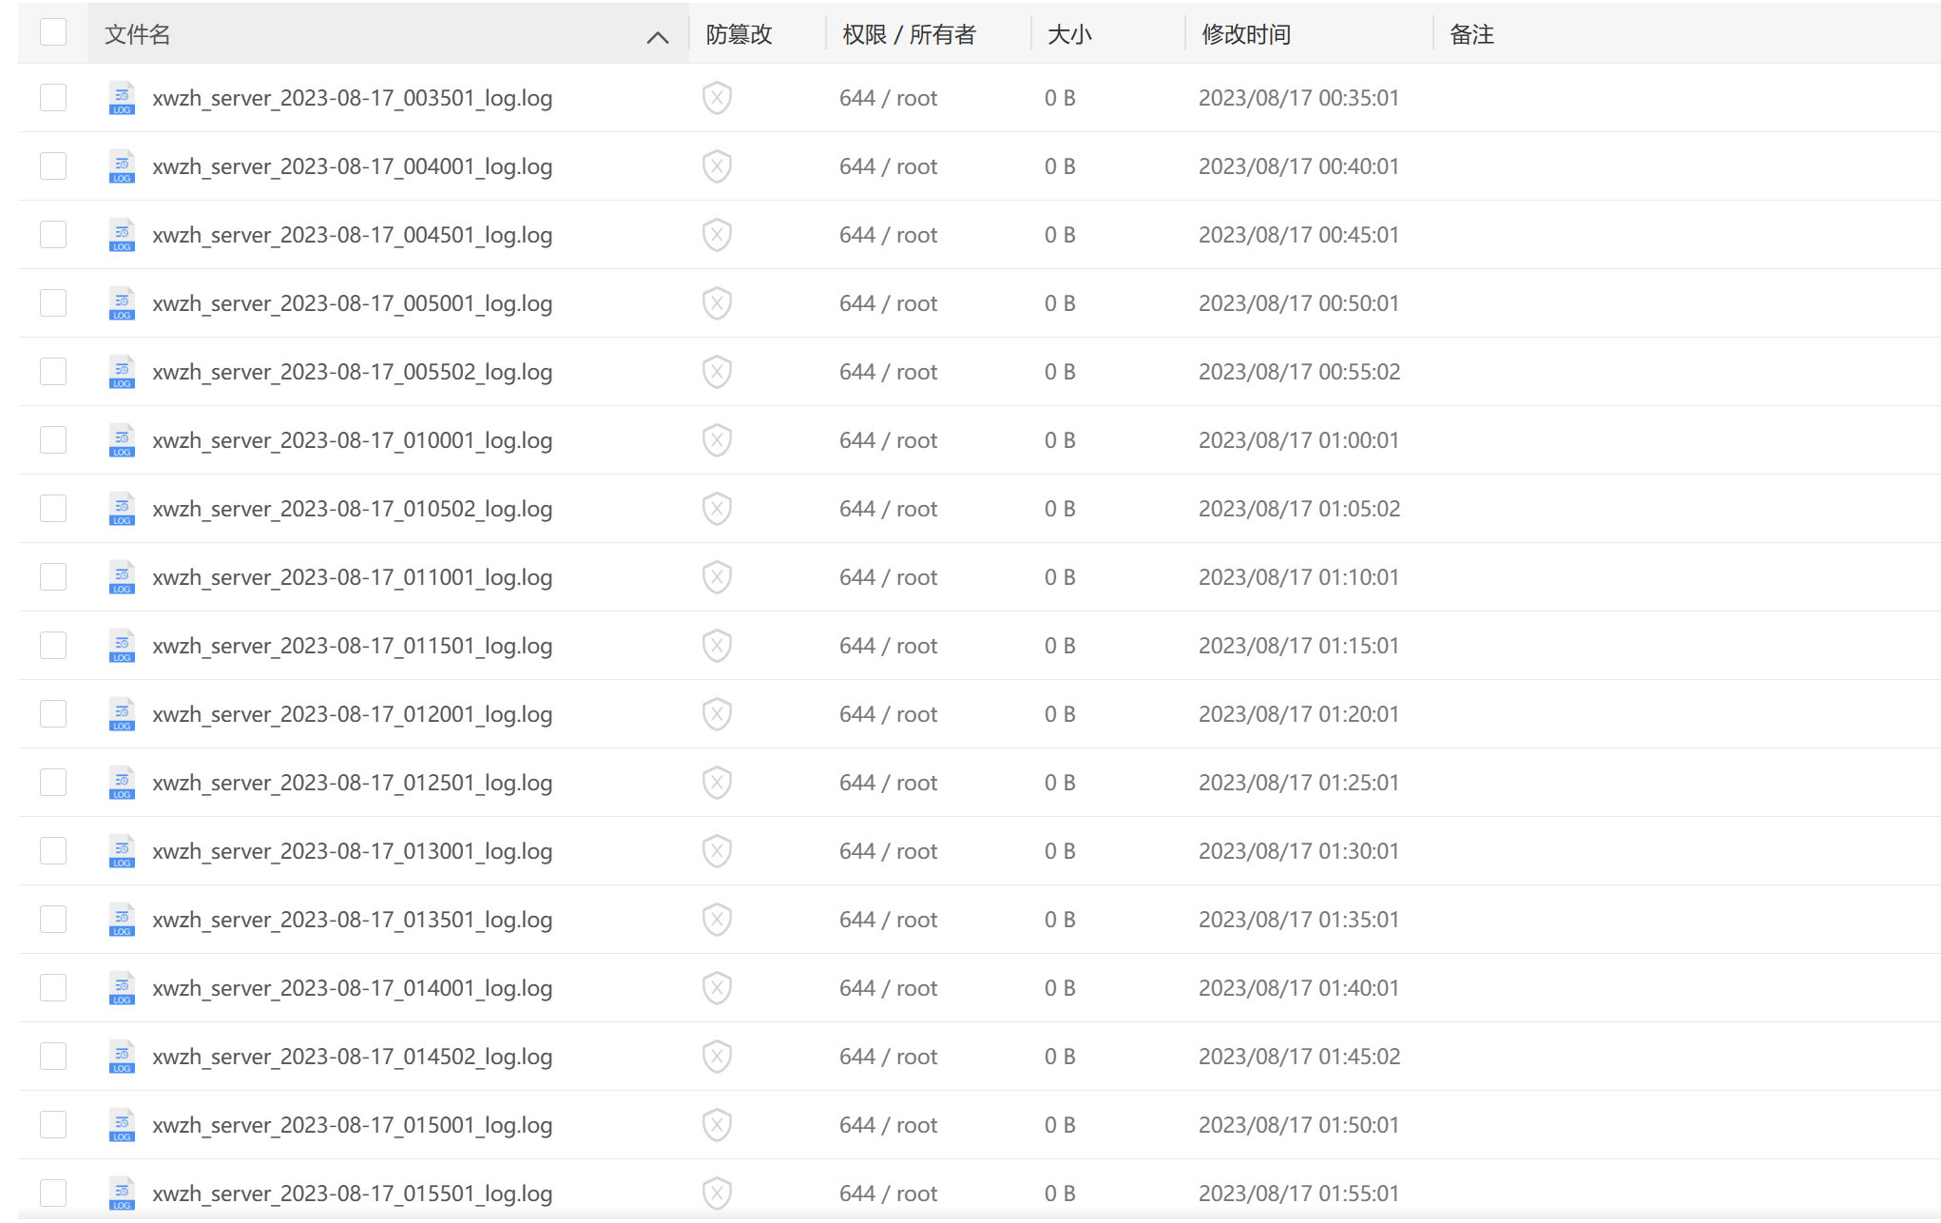Toggle tamper-proof shield for 011501 log file
The width and height of the screenshot is (1941, 1223).
coord(717,646)
